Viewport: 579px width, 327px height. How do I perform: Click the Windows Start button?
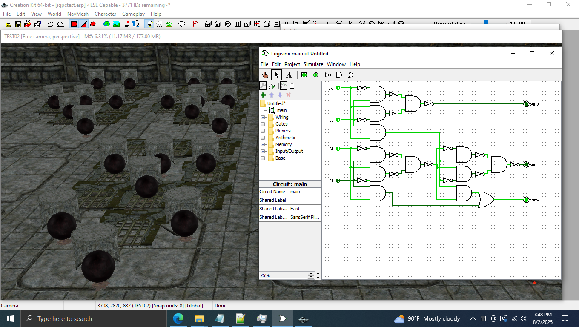click(x=10, y=318)
